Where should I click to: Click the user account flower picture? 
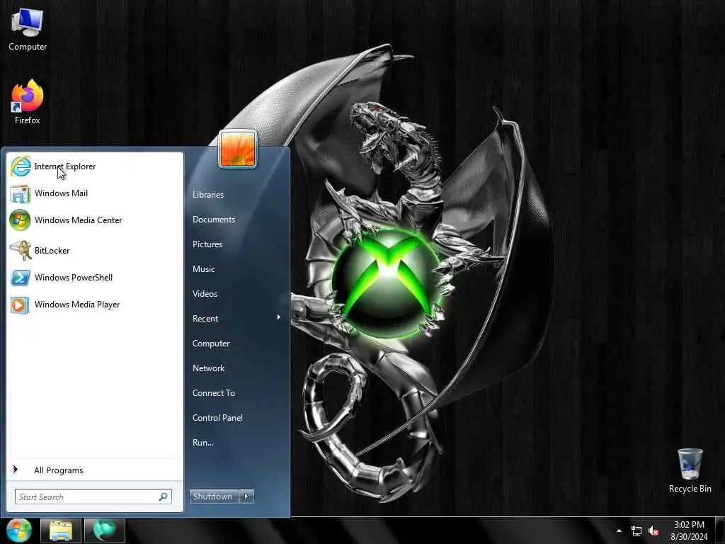(x=238, y=149)
